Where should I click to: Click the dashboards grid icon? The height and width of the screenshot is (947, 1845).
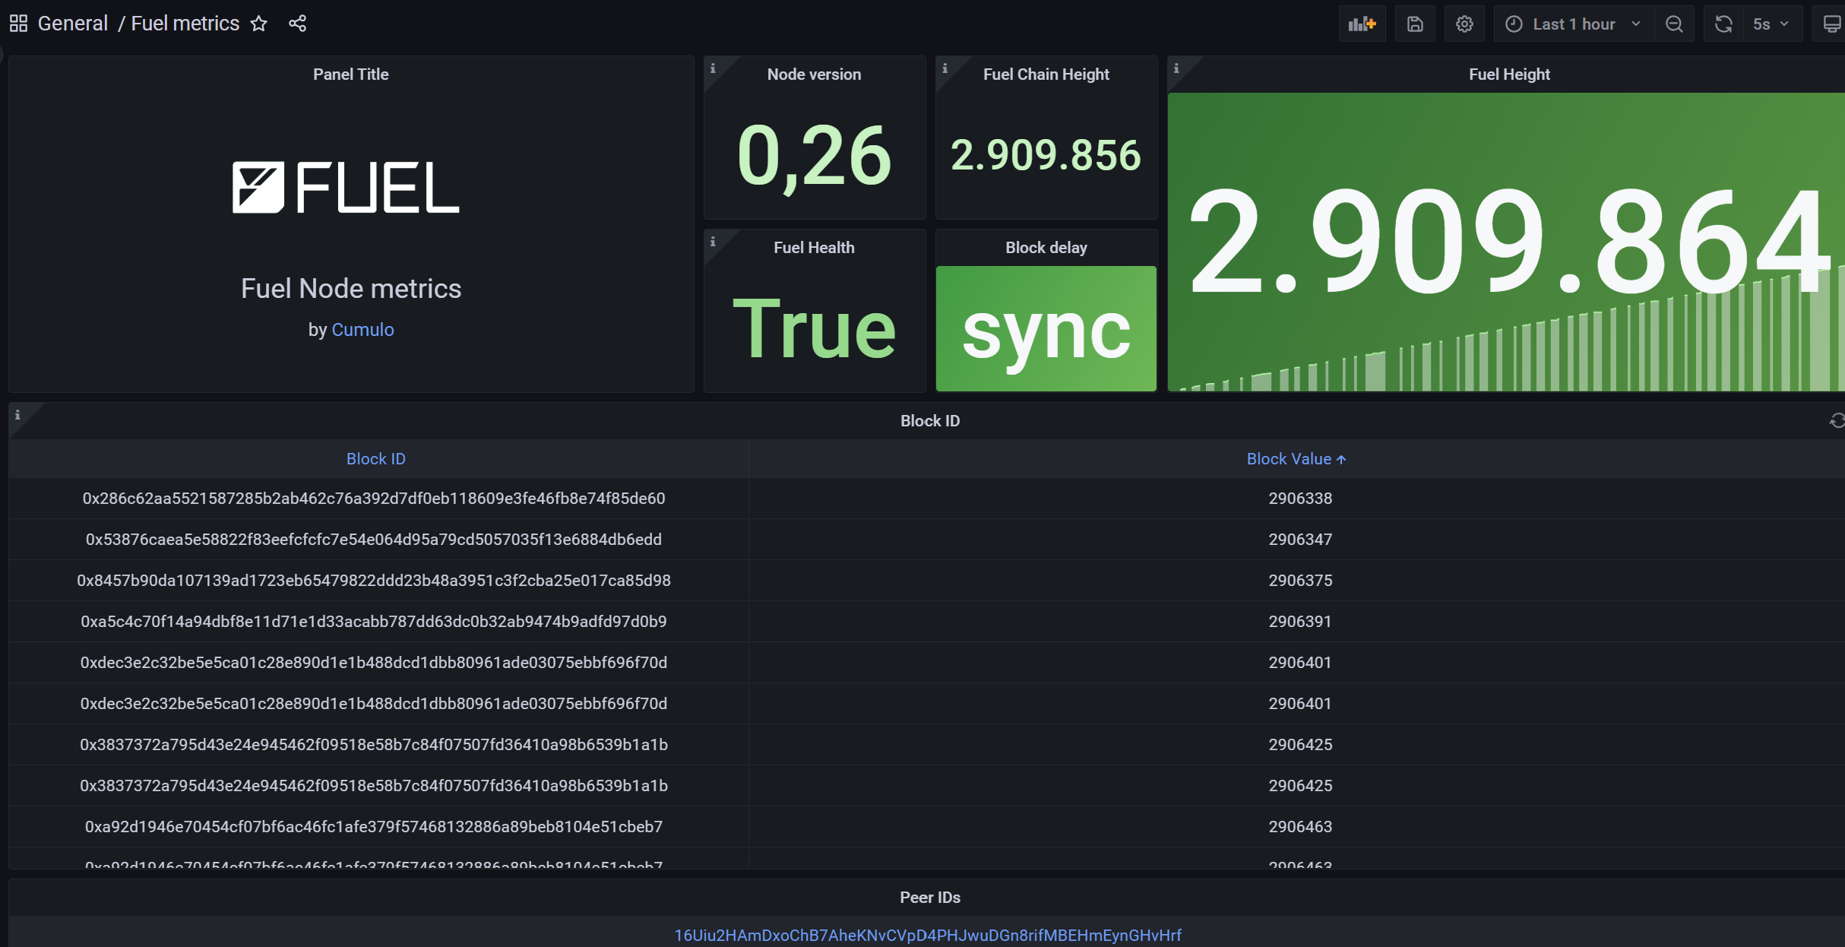click(18, 24)
